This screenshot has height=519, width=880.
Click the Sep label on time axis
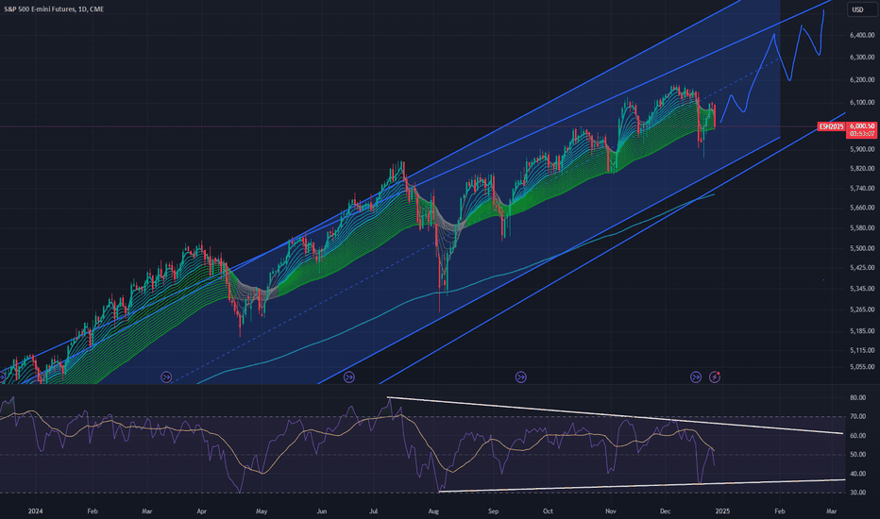[493, 511]
